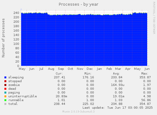Click total minimum value 225.02
The image size is (157, 115).
coord(88,104)
